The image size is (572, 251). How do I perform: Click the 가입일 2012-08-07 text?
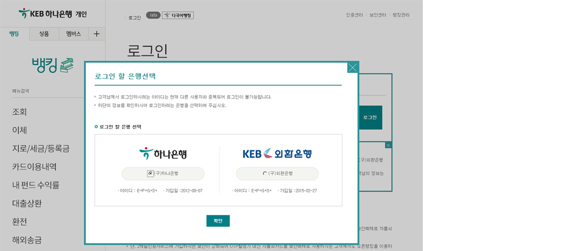click(x=184, y=191)
